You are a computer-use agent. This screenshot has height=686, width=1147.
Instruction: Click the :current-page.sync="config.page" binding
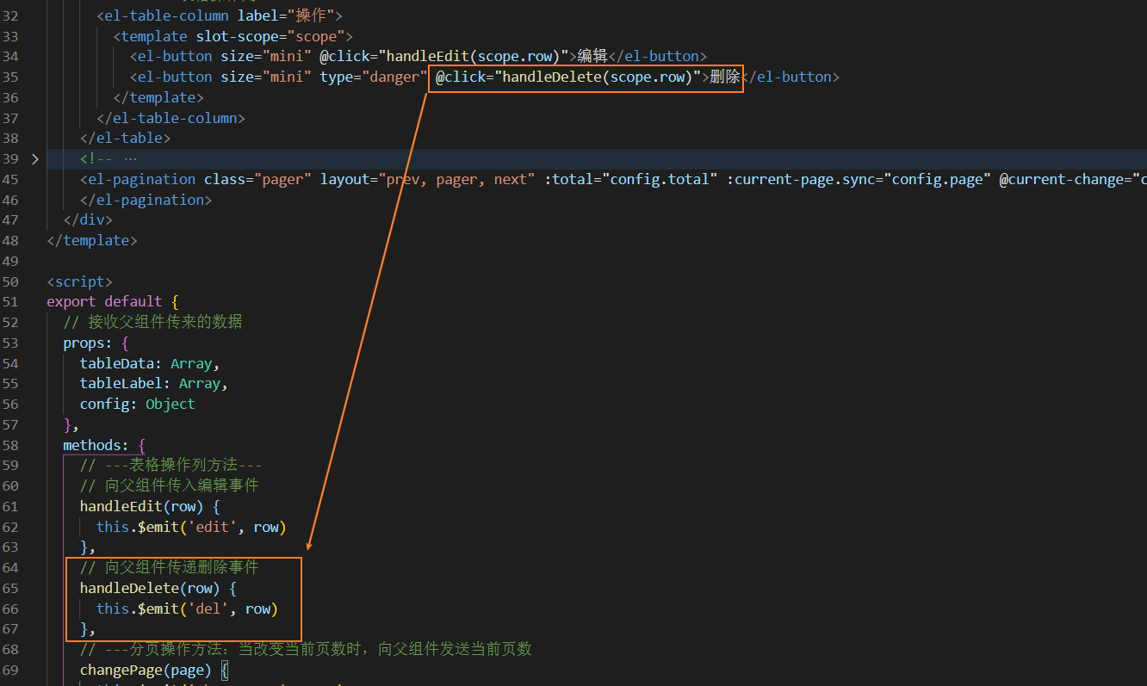coord(859,180)
